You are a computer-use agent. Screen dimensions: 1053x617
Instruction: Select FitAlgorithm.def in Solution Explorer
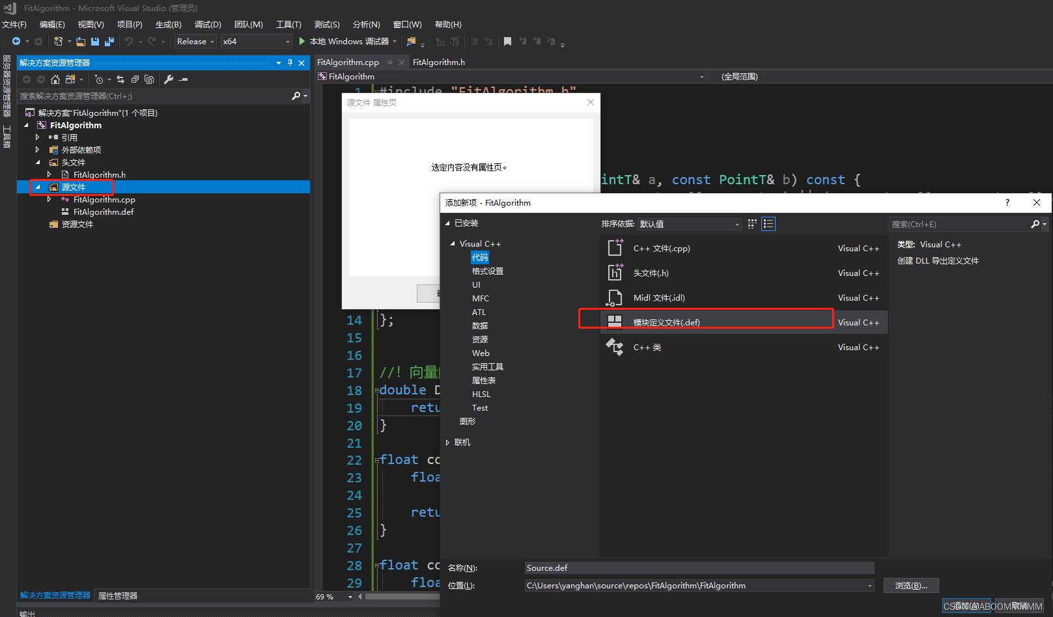tap(104, 212)
